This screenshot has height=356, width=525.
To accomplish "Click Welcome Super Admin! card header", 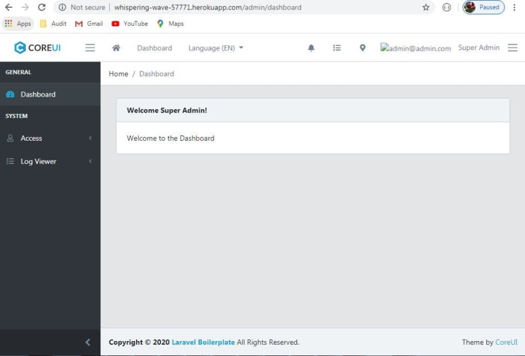I will (x=313, y=110).
